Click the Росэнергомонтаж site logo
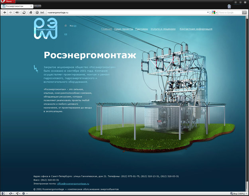 pos(45,28)
